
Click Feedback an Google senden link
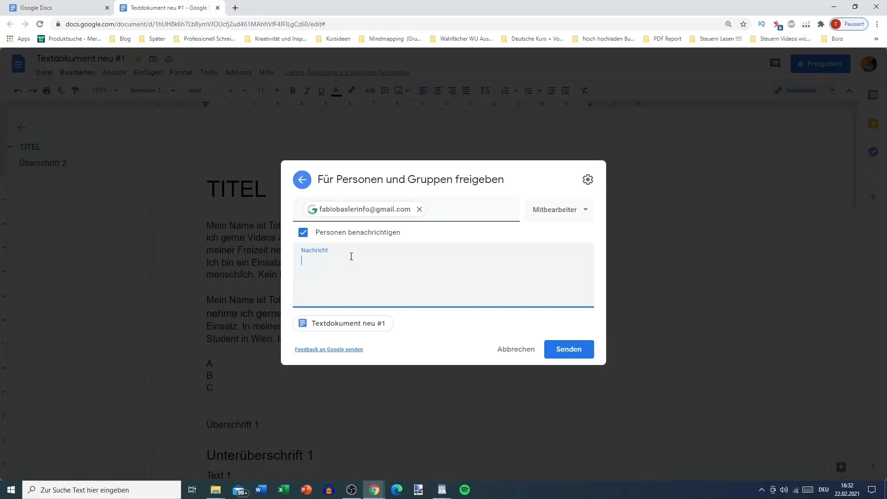(x=329, y=349)
